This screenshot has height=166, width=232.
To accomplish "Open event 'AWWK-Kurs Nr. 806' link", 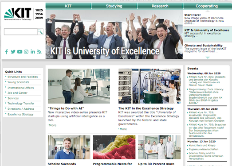I will coord(207,81).
